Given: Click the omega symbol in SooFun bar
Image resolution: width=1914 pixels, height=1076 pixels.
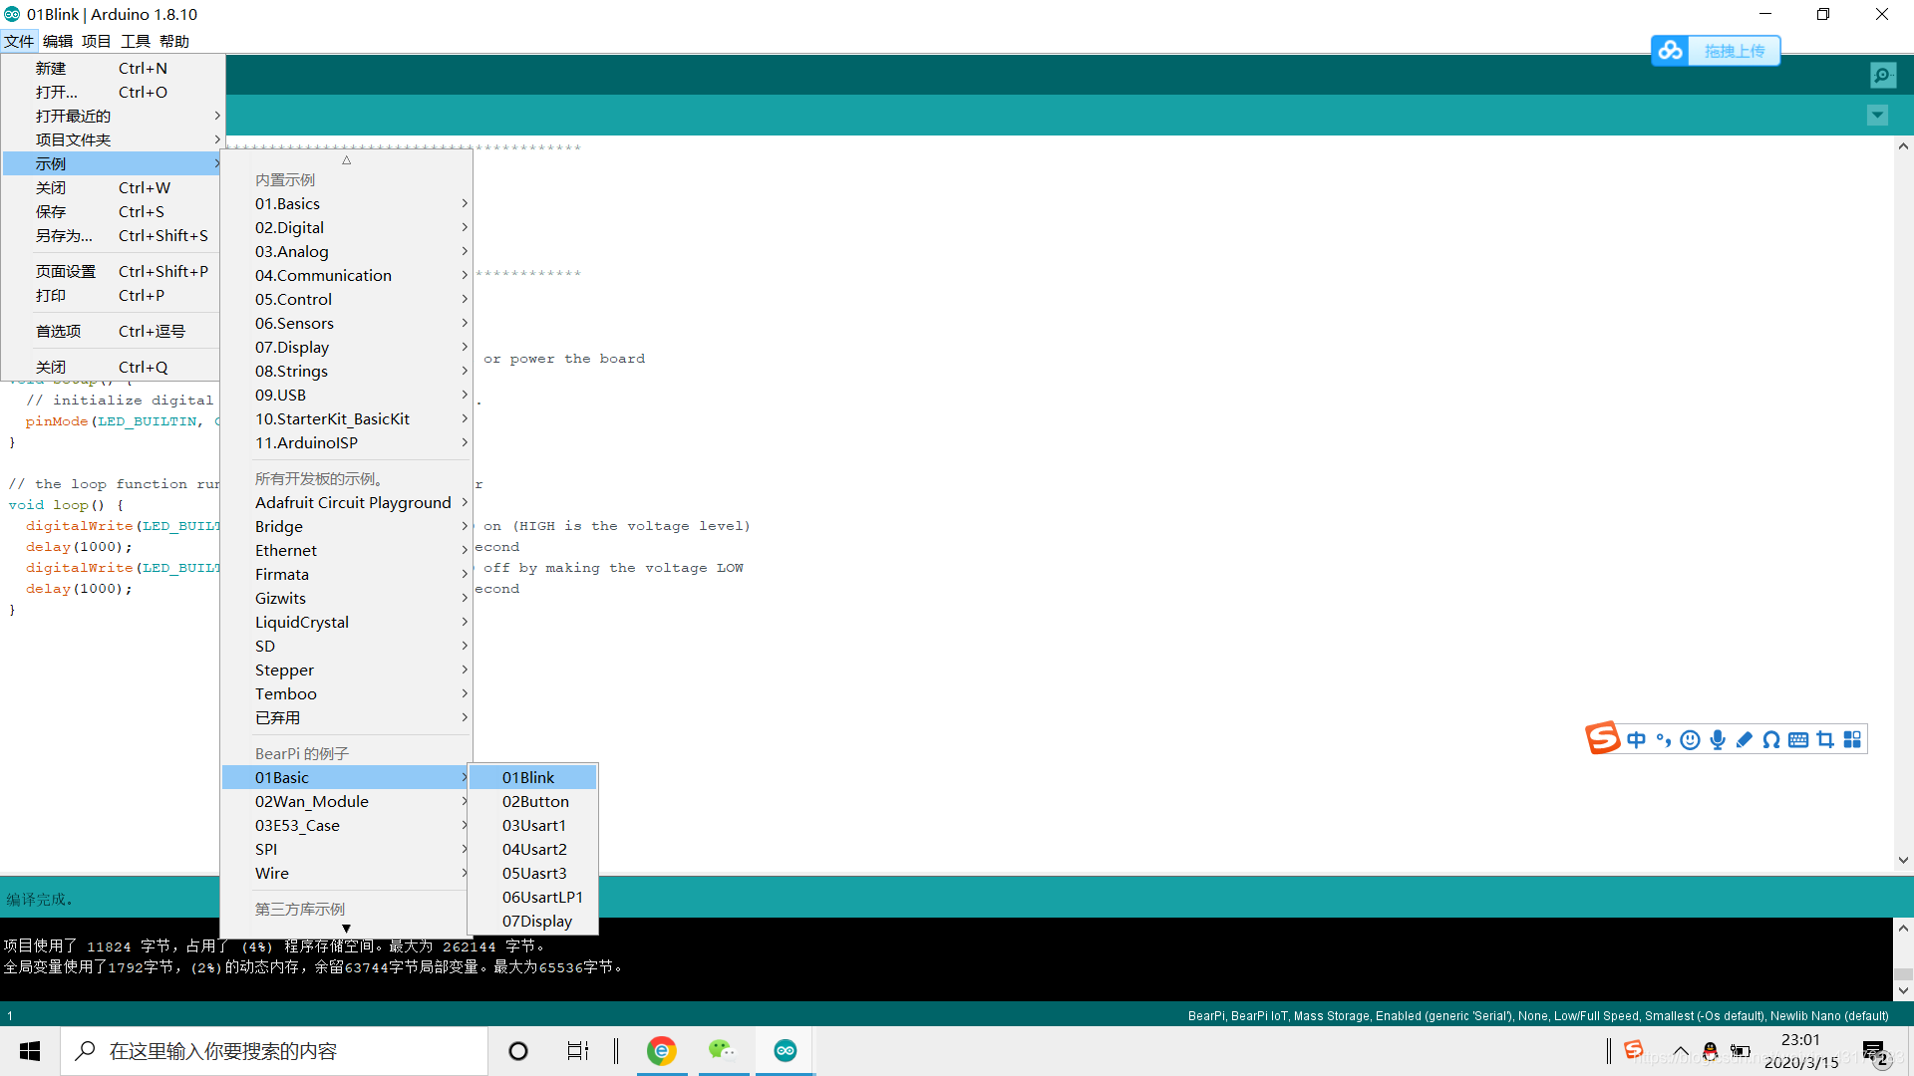Looking at the screenshot, I should click(1772, 738).
